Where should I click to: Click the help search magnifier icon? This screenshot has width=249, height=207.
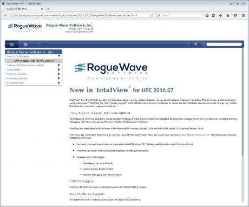pos(203,45)
